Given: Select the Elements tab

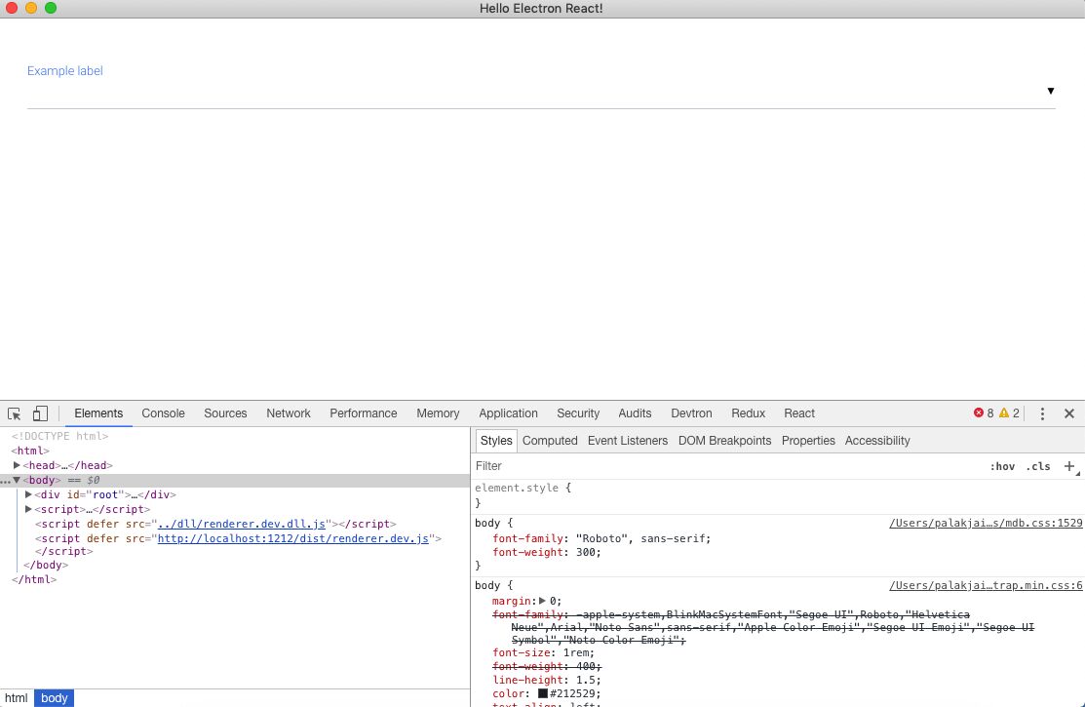Looking at the screenshot, I should pos(98,413).
